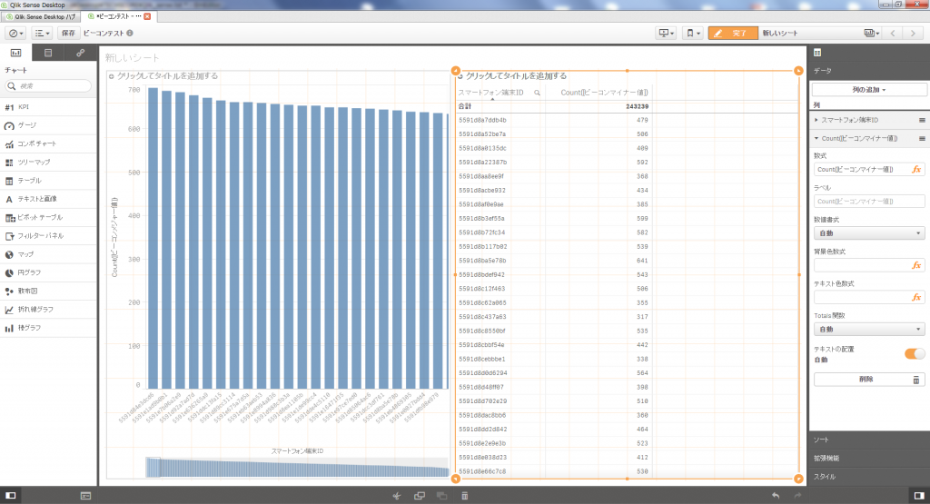The image size is (930, 504).
Task: Click the 完了 done button
Action: click(732, 33)
